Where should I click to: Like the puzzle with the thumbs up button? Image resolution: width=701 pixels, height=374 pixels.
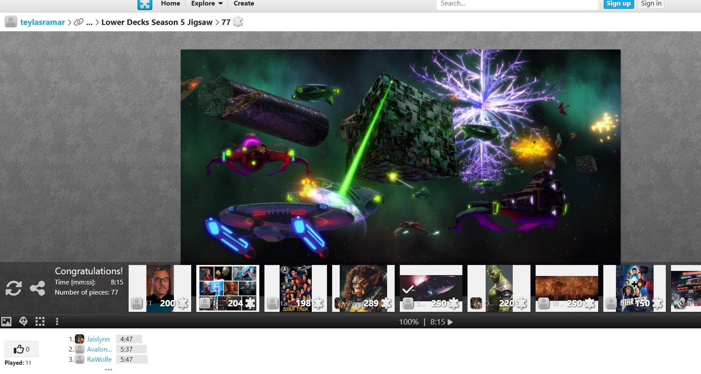(22, 349)
